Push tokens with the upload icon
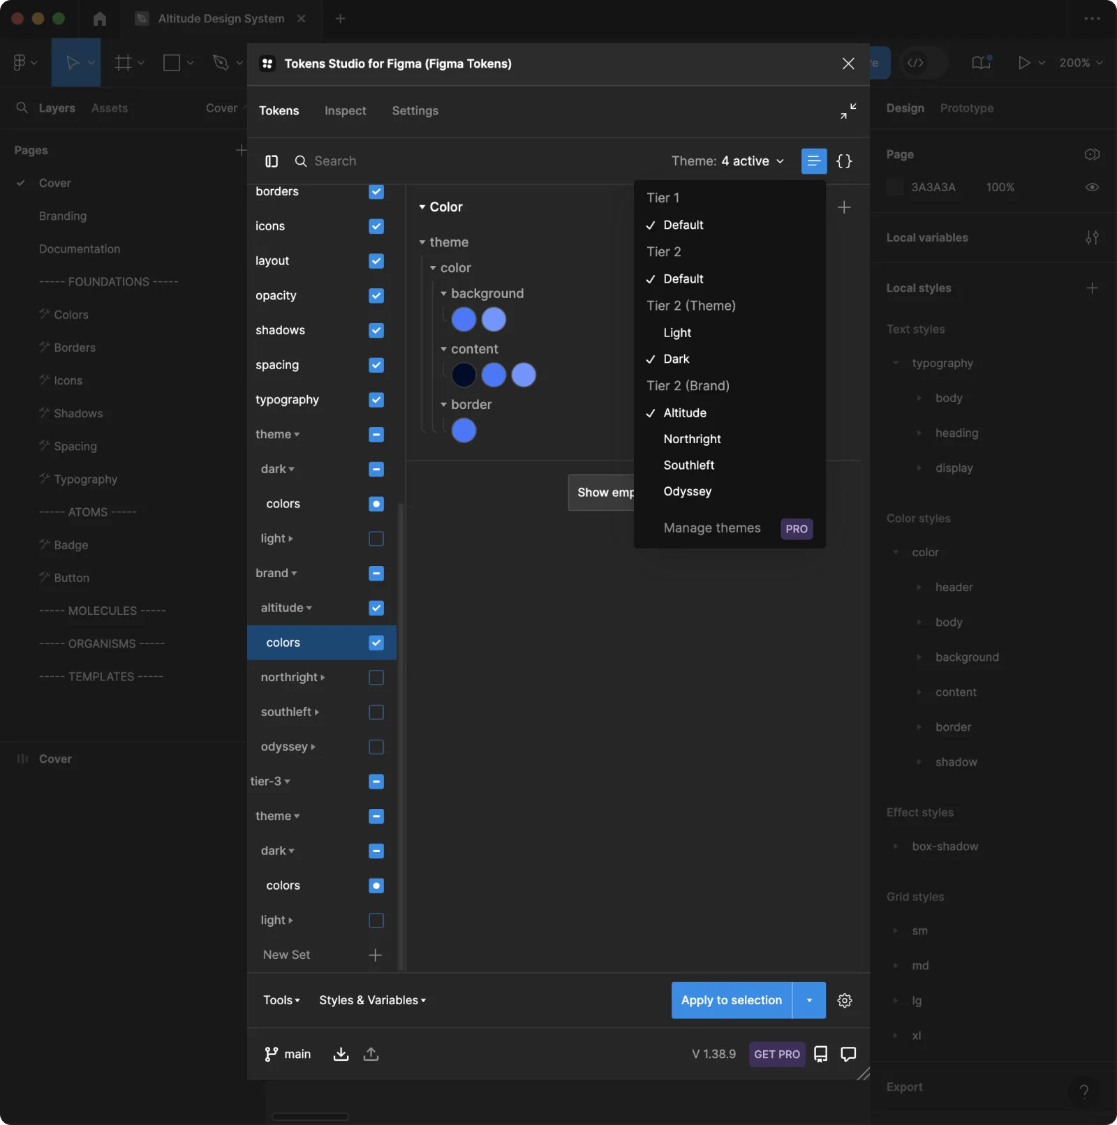This screenshot has width=1117, height=1125. pos(371,1054)
